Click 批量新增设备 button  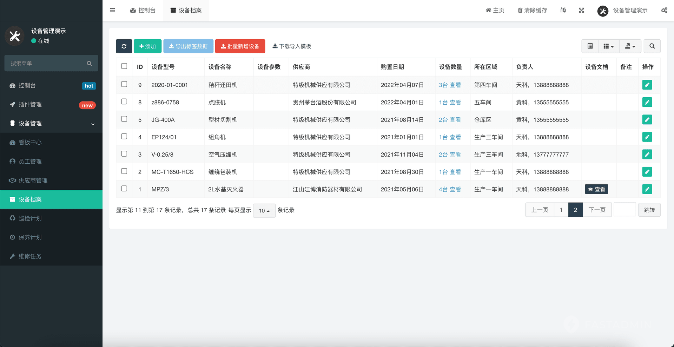pyautogui.click(x=240, y=46)
